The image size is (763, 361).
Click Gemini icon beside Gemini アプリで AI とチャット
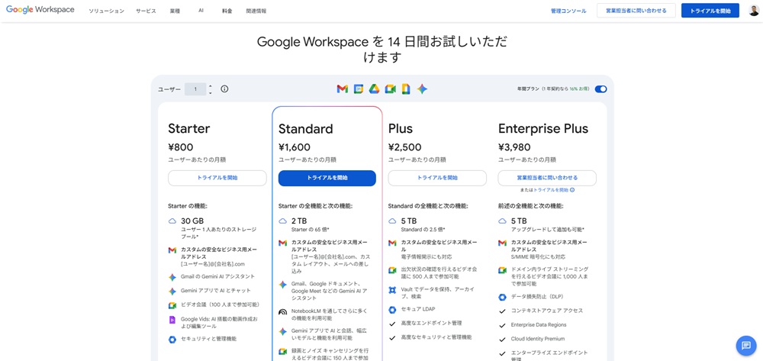coord(172,292)
